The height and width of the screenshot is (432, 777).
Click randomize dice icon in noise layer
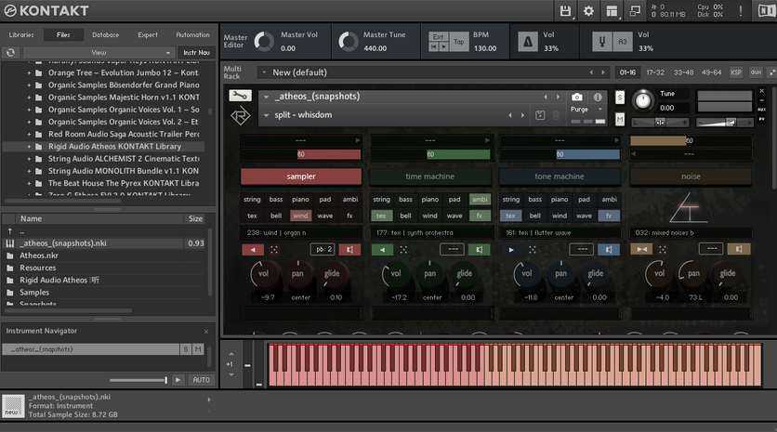[x=663, y=249]
